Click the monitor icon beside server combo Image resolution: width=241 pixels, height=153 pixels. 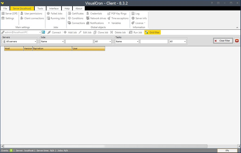tap(44, 32)
